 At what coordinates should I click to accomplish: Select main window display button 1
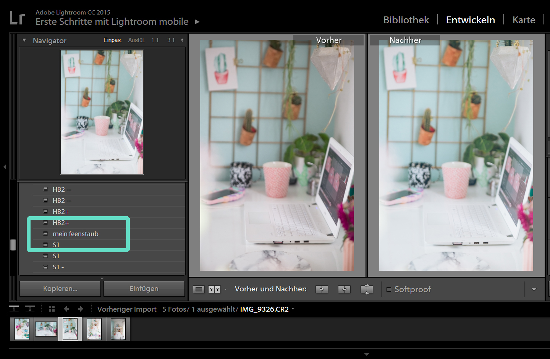coord(14,309)
